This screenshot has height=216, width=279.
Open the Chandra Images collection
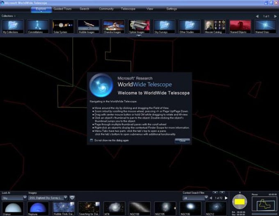pyautogui.click(x=114, y=27)
